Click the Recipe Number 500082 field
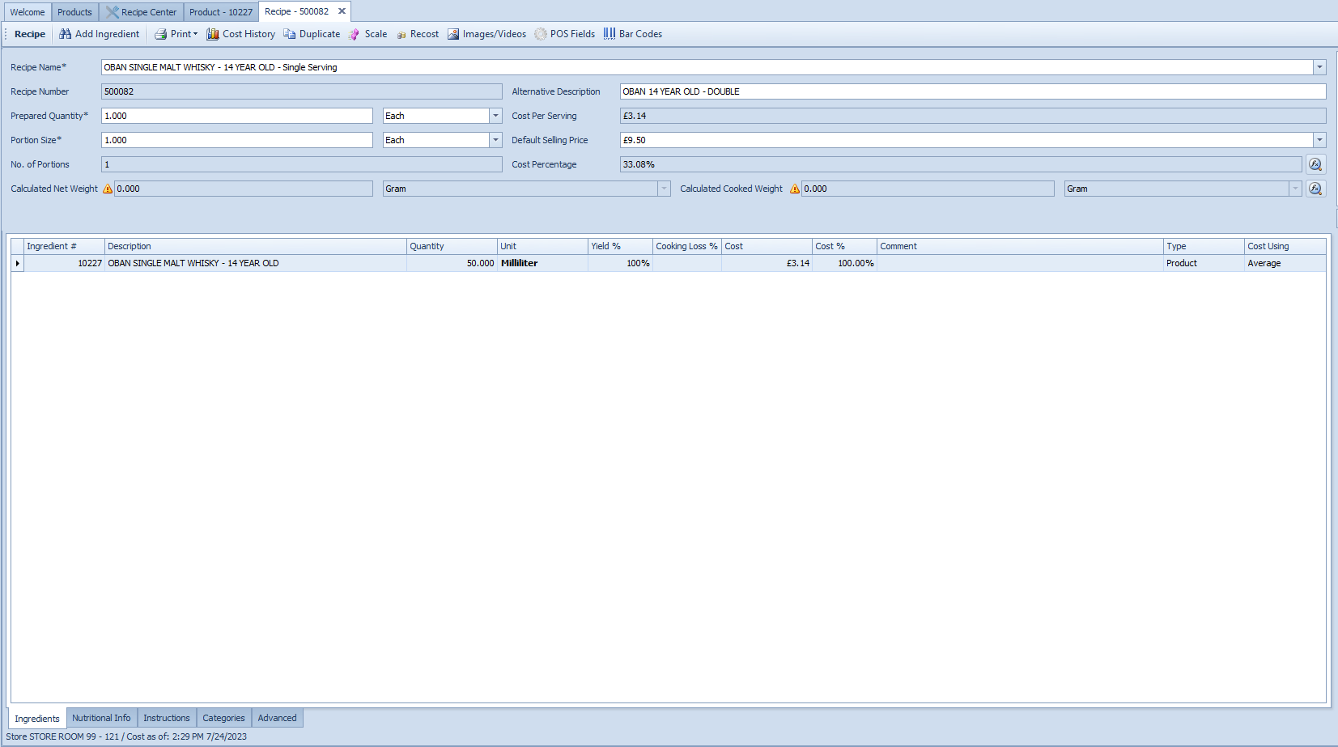The width and height of the screenshot is (1338, 747). coord(301,91)
